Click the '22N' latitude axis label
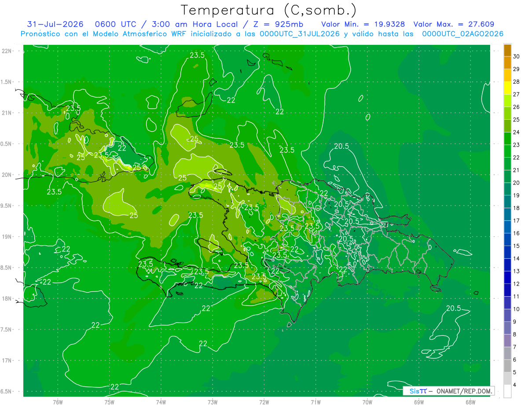 coord(7,51)
